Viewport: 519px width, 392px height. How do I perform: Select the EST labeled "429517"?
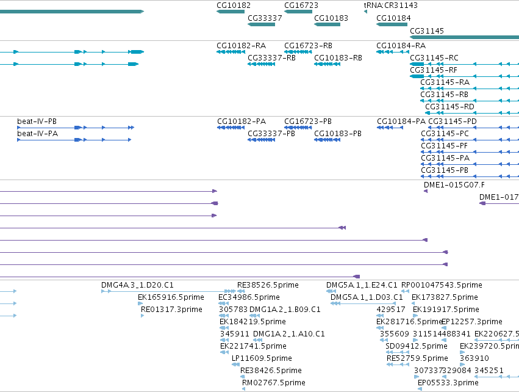pyautogui.click(x=390, y=310)
